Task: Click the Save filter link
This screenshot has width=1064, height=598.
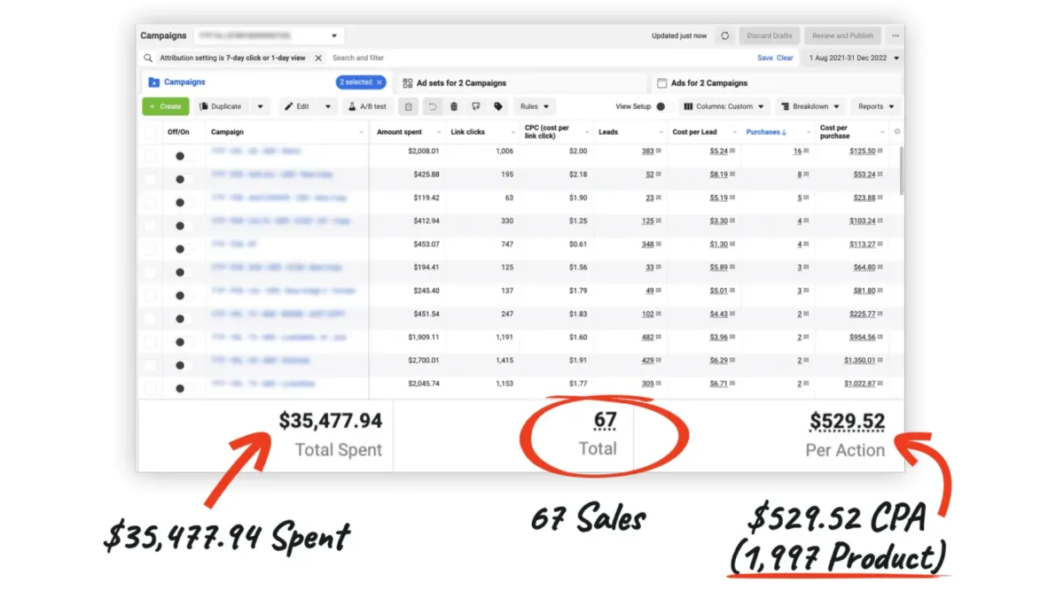Action: [x=764, y=58]
